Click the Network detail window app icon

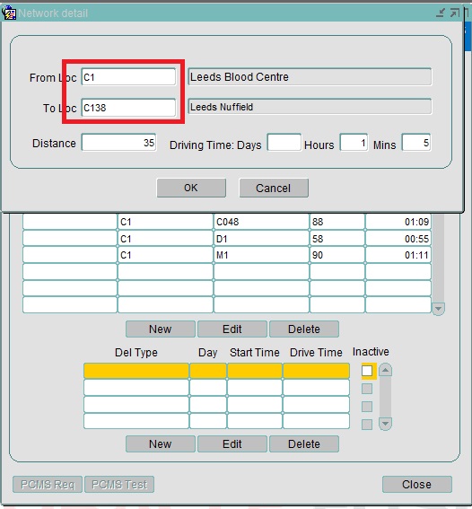coord(9,13)
